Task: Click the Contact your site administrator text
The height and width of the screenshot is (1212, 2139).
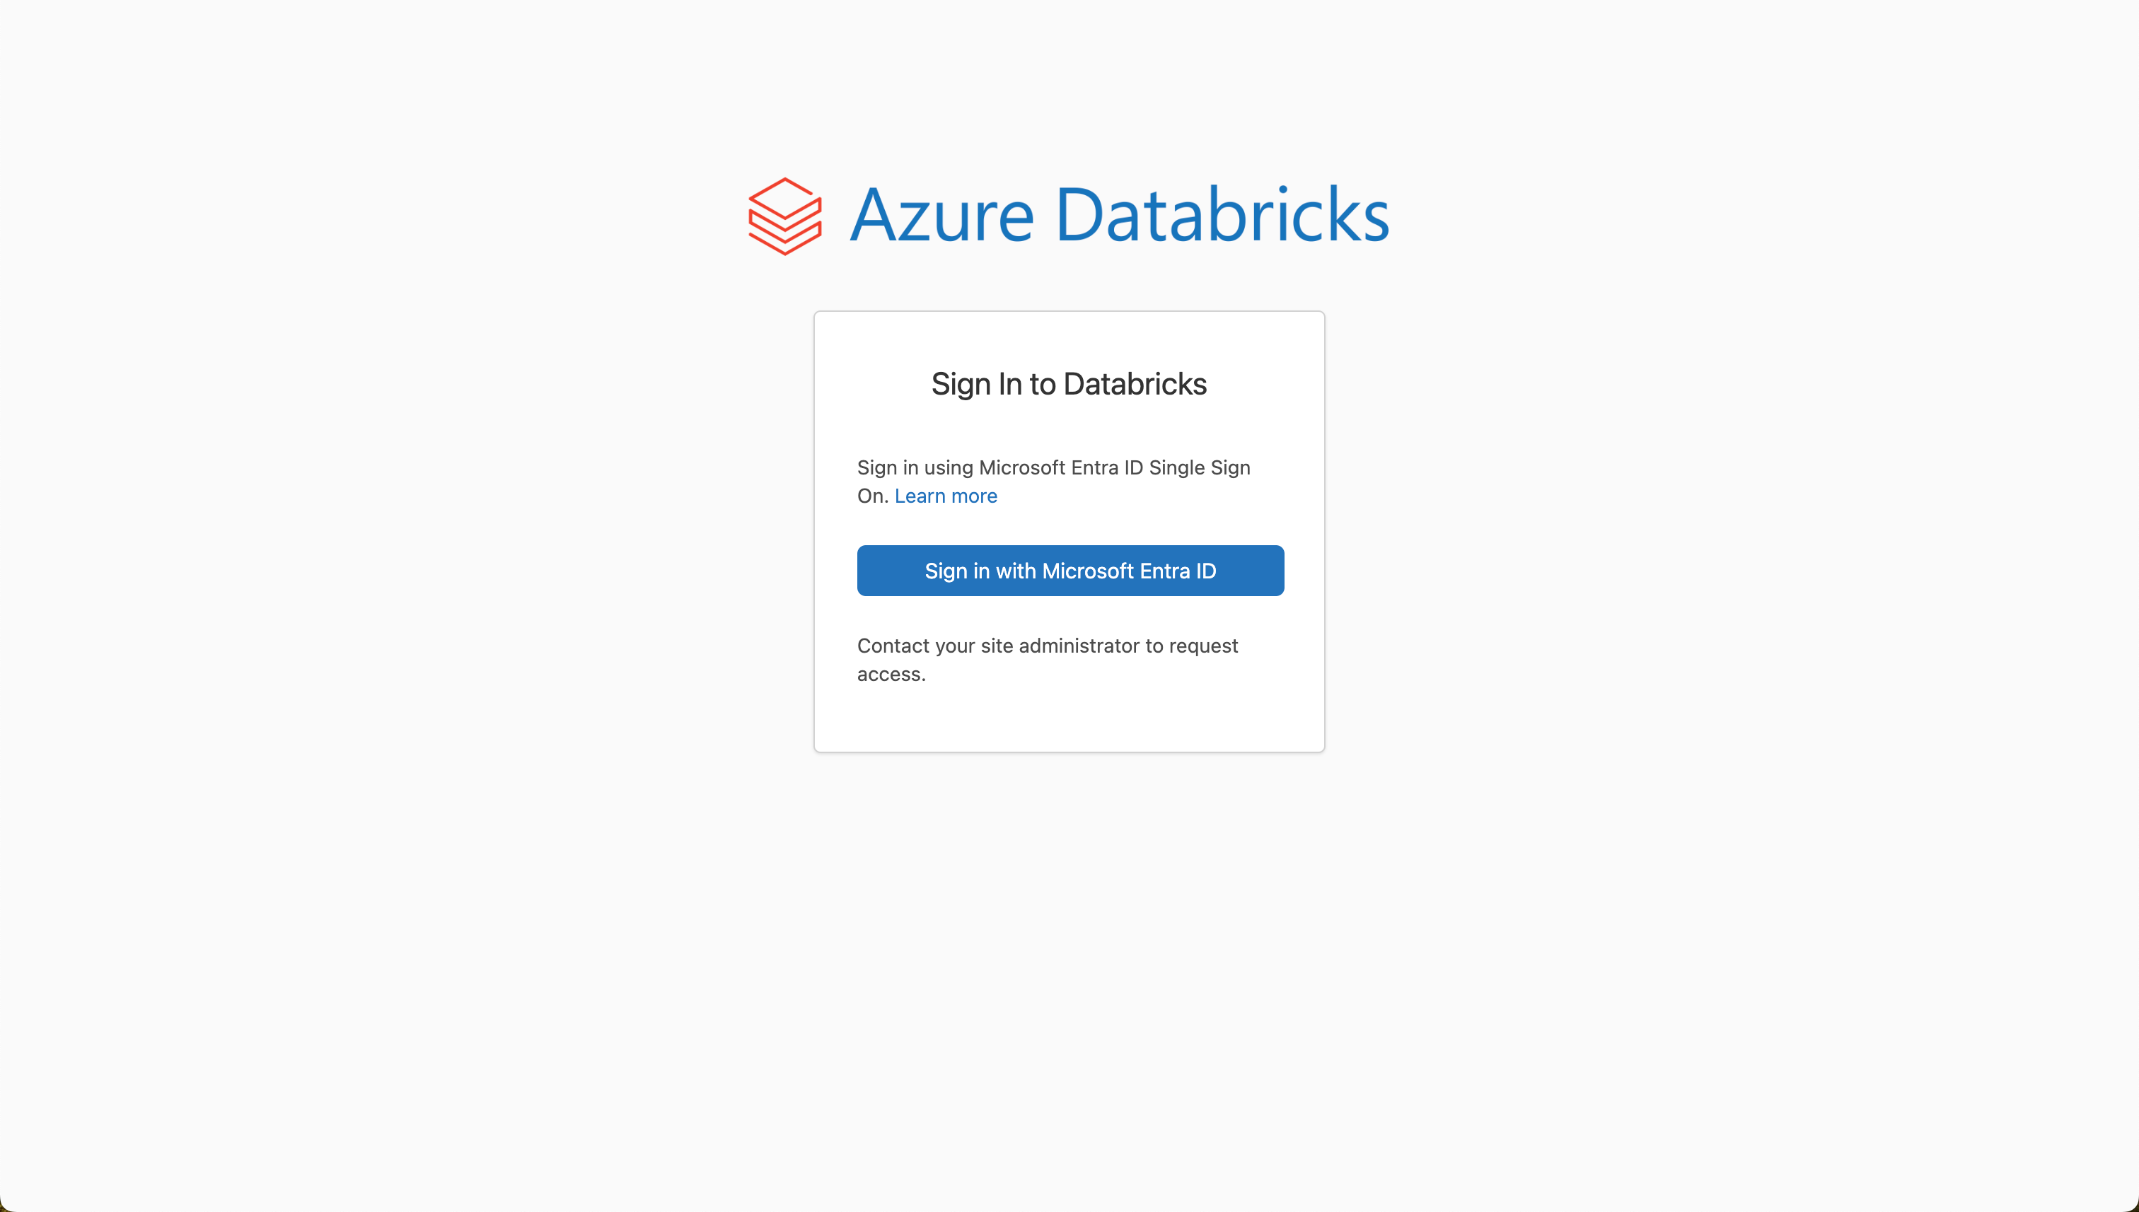Action: 1047,646
